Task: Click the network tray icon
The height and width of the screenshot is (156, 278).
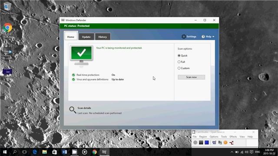Action: [x=242, y=152]
